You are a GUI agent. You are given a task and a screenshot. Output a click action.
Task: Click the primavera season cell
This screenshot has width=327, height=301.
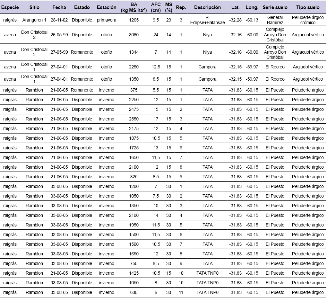tap(106, 20)
